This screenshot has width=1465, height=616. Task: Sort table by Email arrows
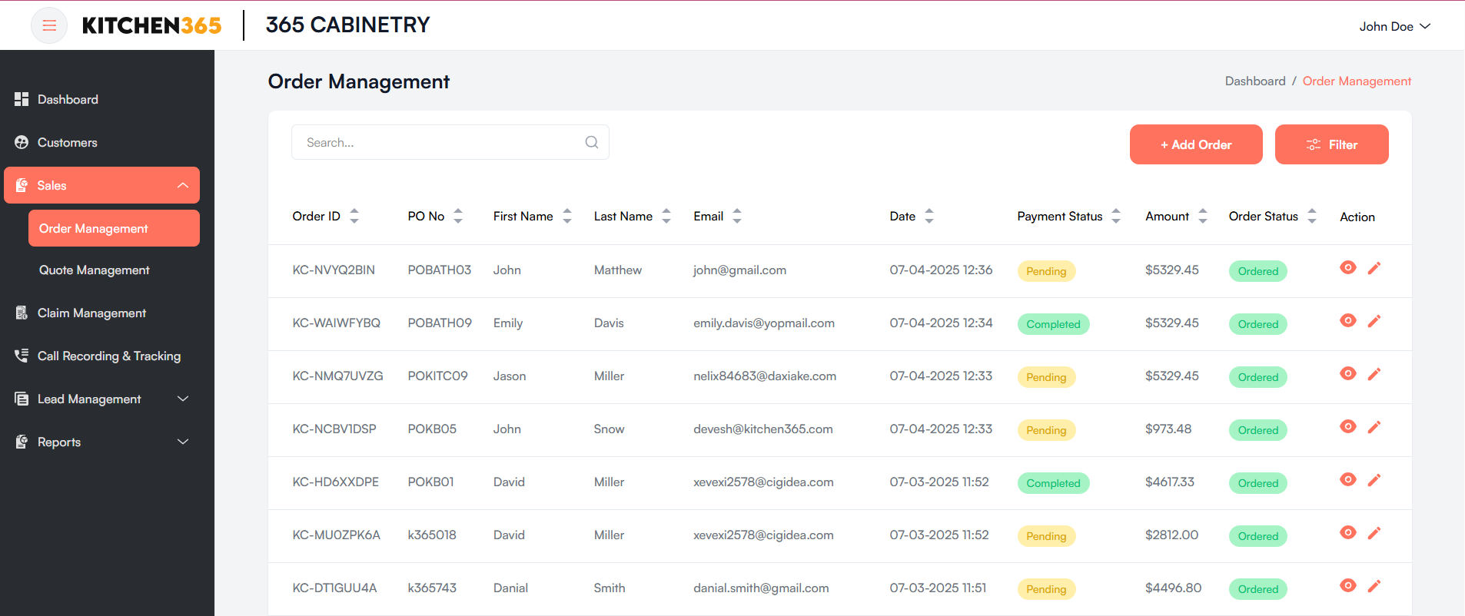click(x=737, y=216)
